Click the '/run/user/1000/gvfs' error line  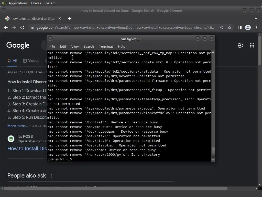pos(104,155)
